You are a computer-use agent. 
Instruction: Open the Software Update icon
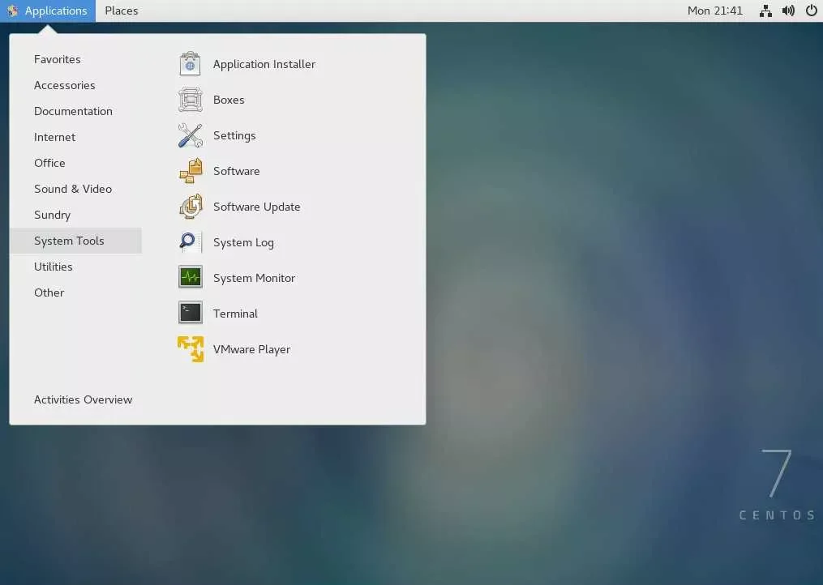tap(190, 207)
